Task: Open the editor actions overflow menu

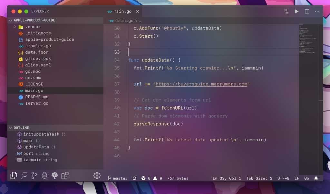Action: pos(317,11)
